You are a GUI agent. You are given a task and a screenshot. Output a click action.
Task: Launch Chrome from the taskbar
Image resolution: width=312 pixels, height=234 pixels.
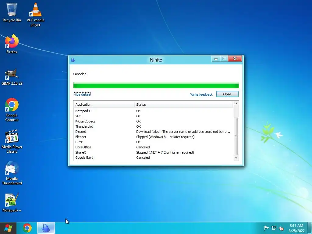27,228
